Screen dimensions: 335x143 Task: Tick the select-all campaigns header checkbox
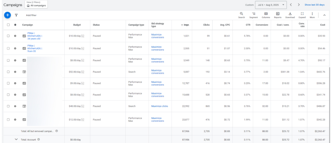tap(8, 25)
